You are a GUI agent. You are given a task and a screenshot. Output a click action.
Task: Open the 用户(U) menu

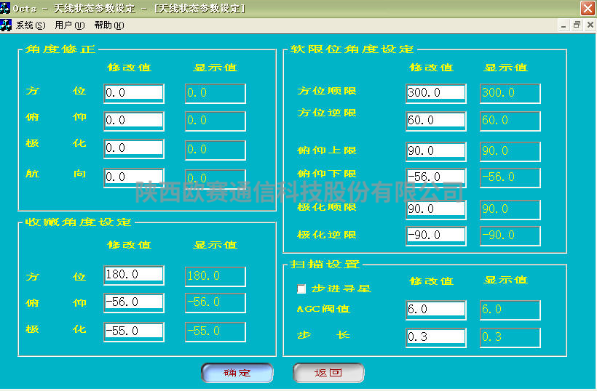coord(69,25)
